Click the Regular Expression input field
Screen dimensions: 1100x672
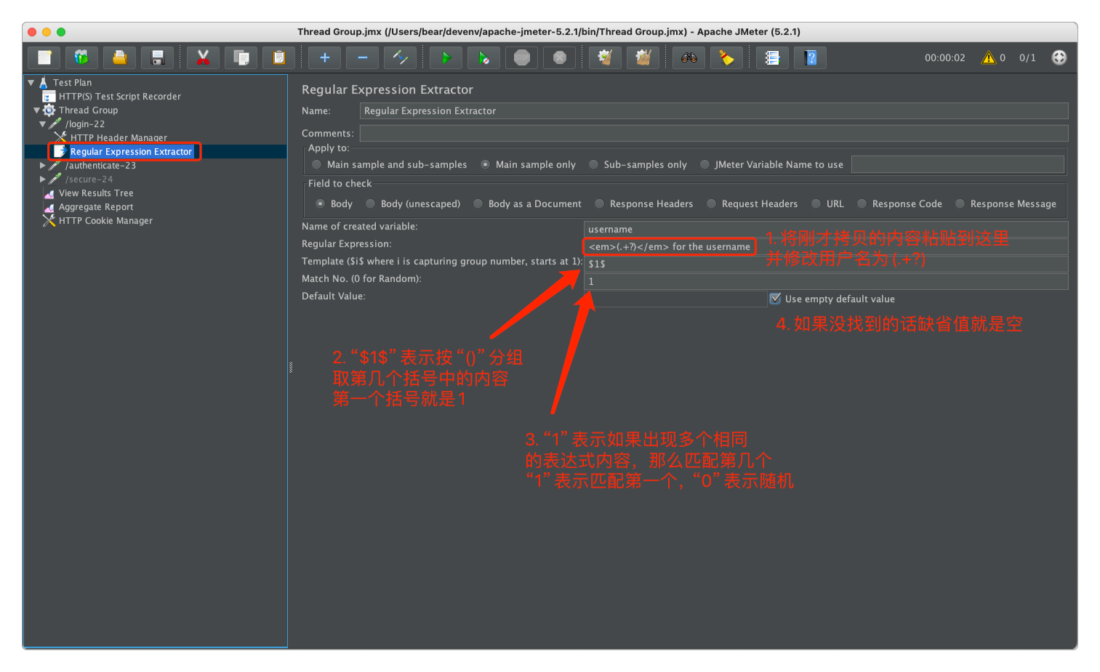826,247
